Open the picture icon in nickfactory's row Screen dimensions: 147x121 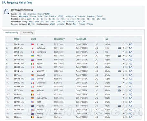(119, 48)
